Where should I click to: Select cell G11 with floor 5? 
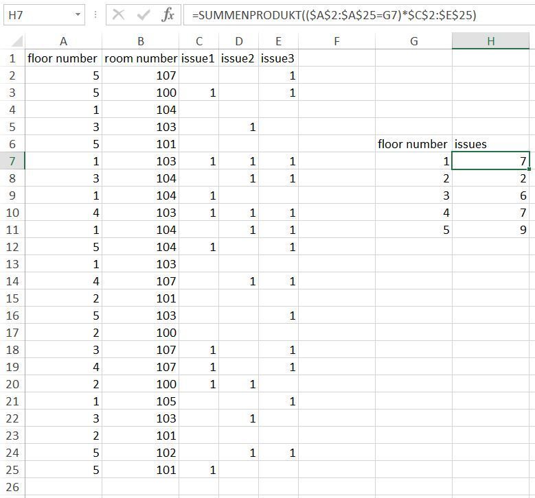(414, 230)
